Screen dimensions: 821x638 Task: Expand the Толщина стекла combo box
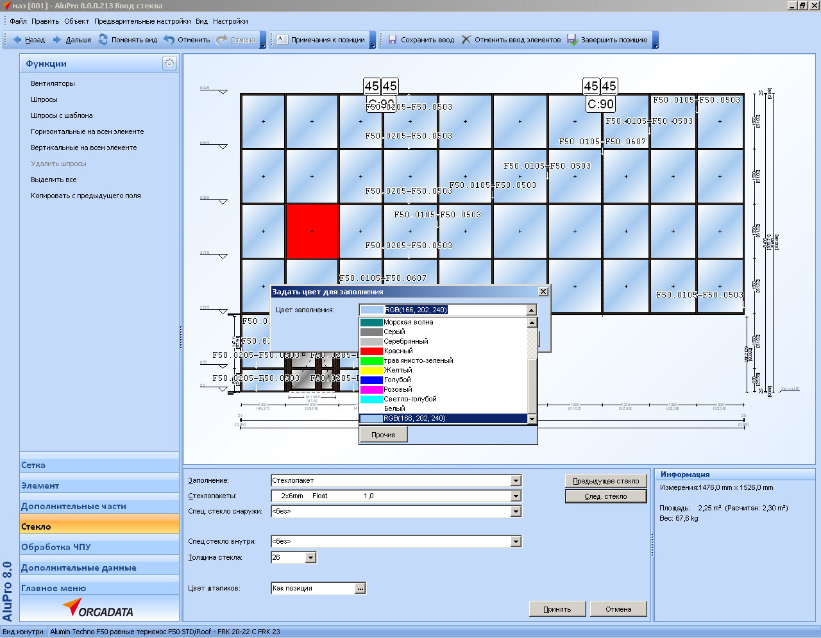click(x=310, y=557)
